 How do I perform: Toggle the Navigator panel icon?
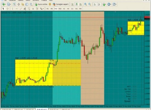(23, 4)
